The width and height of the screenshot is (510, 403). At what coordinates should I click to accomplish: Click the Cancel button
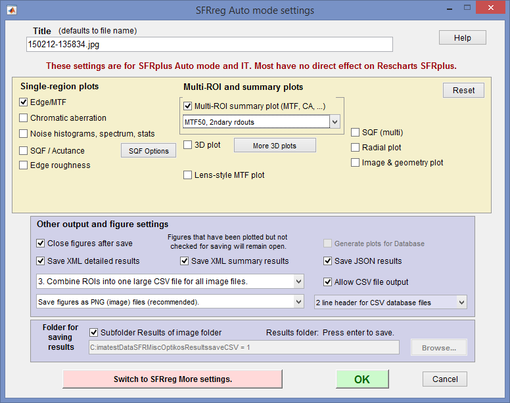point(445,379)
